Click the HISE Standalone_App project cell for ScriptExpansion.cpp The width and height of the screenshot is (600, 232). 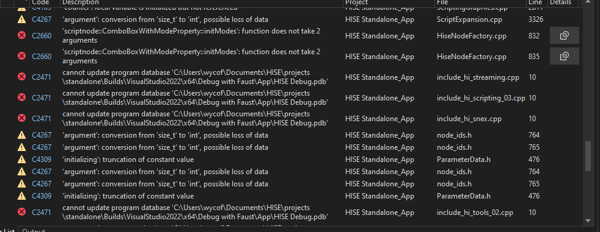[379, 19]
